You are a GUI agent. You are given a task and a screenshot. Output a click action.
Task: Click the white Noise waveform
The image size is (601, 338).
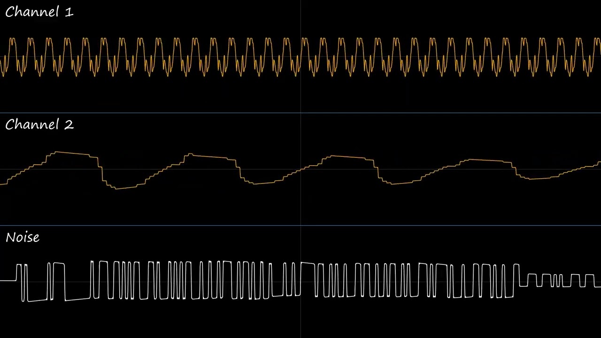pos(300,281)
